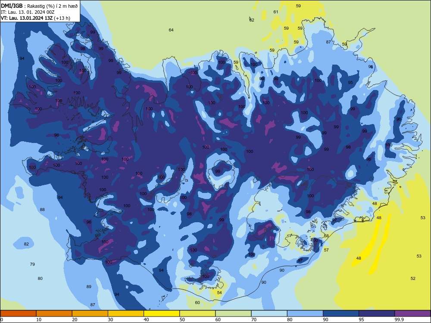Pick the 90–95% dark blue legend swatch

tap(341, 314)
